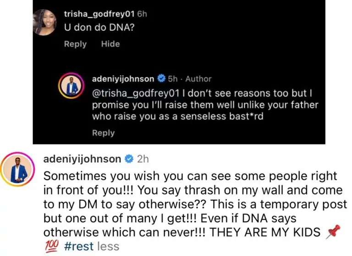Click the Author label on the reply

[198, 79]
